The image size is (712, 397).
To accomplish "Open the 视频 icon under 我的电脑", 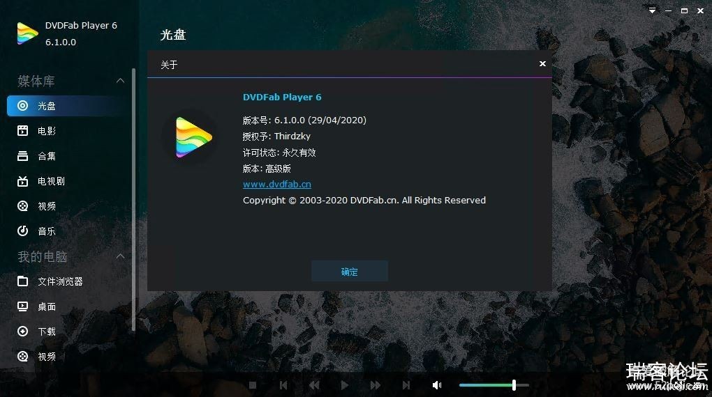I will [x=23, y=356].
